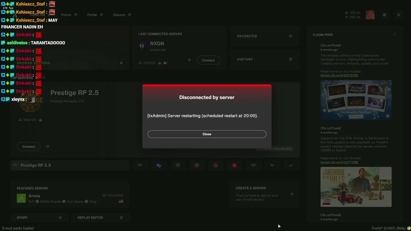Click the ashliveios chat username
Viewport: 411px width, 231px height.
[17, 43]
